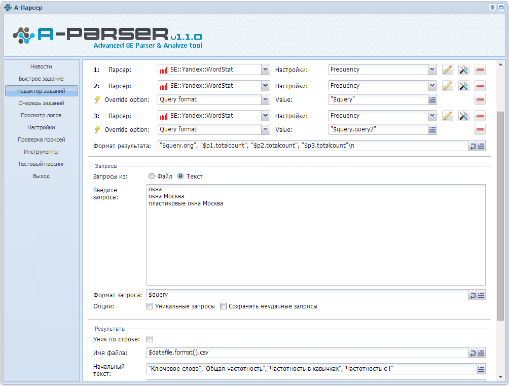Open template list for "$query" value field
This screenshot has width=509, height=386.
(x=432, y=100)
